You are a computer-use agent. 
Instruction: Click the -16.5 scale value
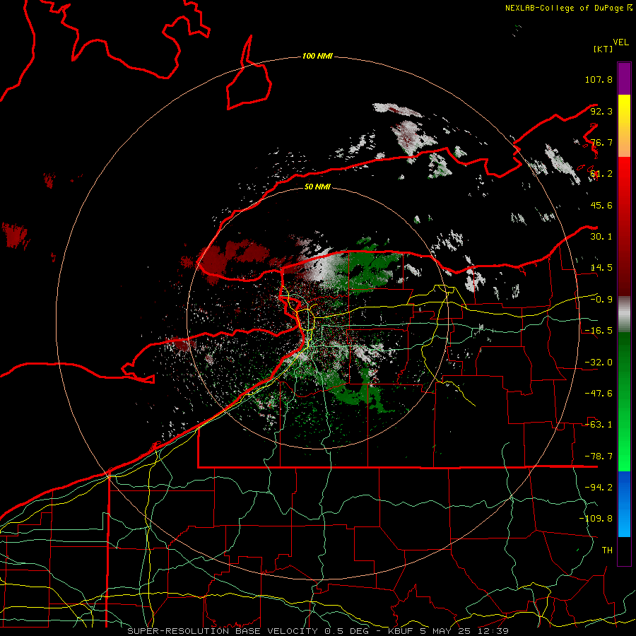click(599, 331)
